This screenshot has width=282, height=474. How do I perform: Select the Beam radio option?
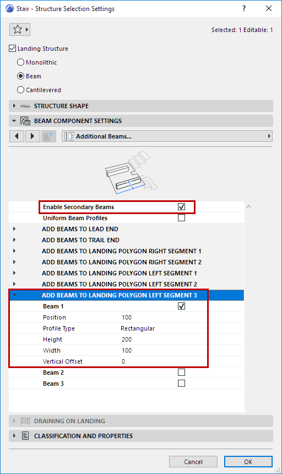(x=20, y=76)
